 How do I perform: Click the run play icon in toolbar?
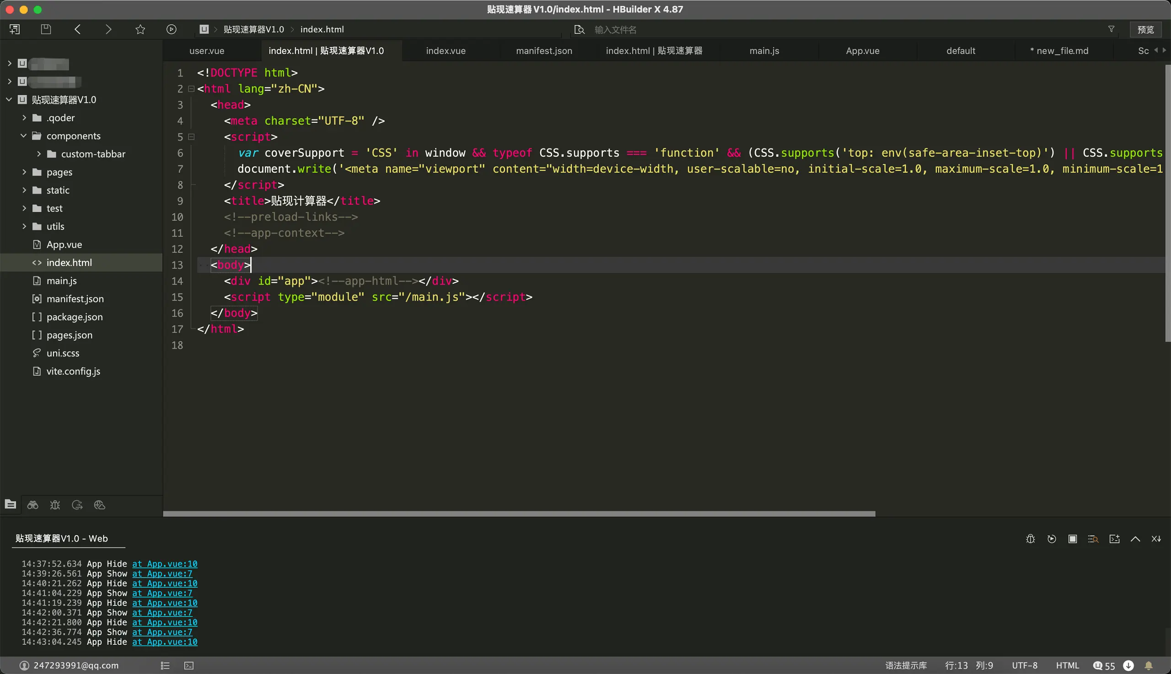[171, 29]
